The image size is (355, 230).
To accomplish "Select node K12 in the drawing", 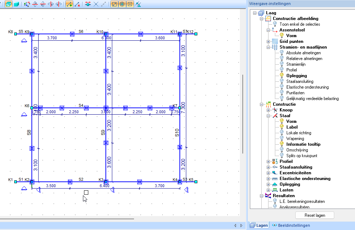I will click(196, 34).
